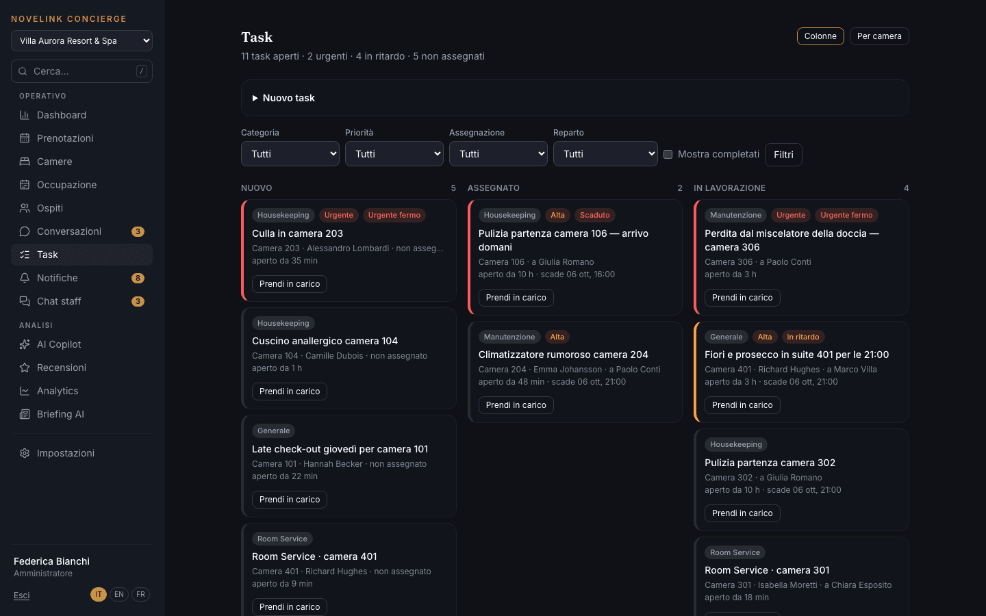The image size is (986, 616).
Task: Click Prendi in carico for Climatizzatore rumoroso
Action: [x=516, y=405]
